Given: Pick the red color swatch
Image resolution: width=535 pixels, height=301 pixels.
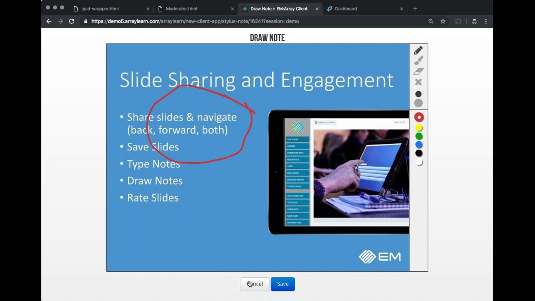Looking at the screenshot, I should pos(419,117).
